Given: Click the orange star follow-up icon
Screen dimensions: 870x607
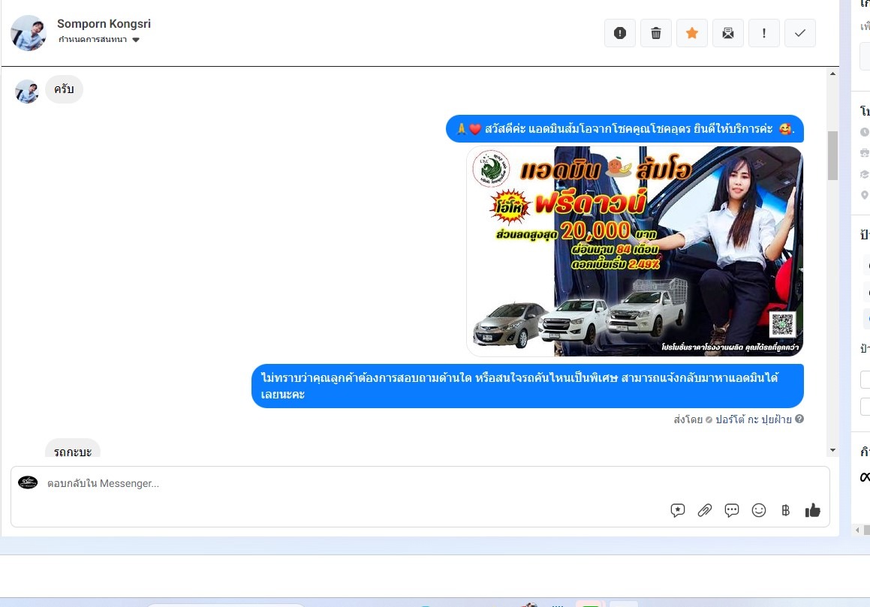Looking at the screenshot, I should pos(692,33).
